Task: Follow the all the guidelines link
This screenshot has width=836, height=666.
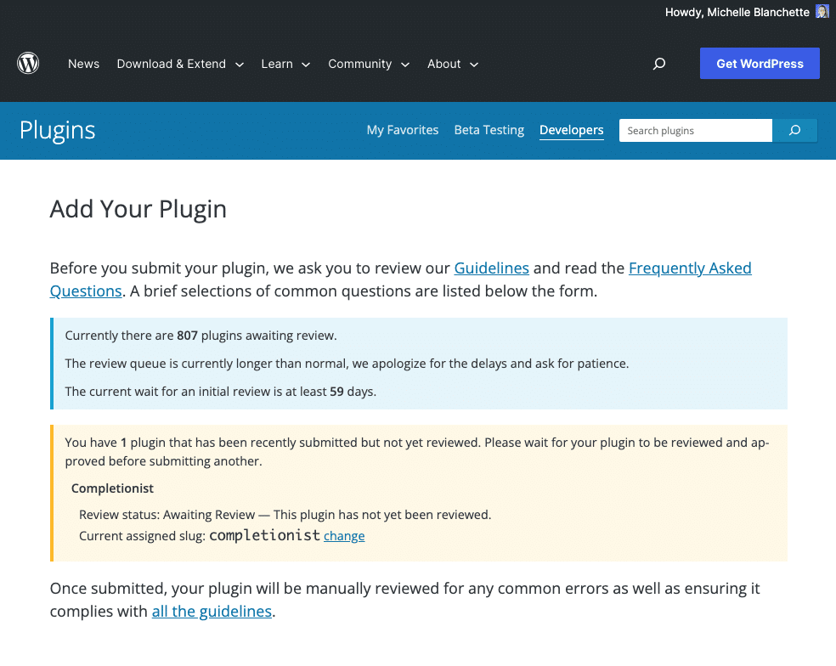Action: coord(212,611)
